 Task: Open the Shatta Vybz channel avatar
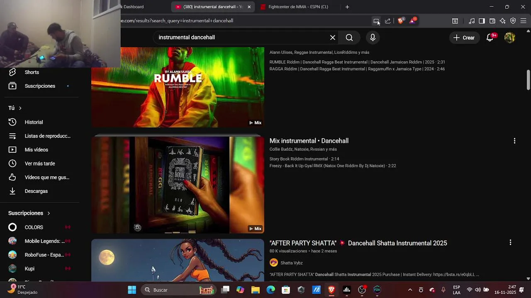click(x=274, y=263)
